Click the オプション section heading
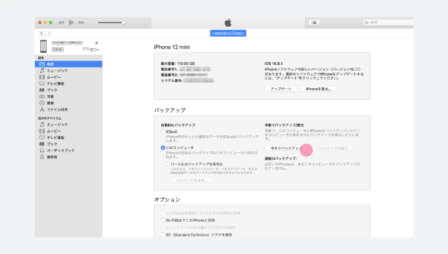The image size is (448, 254). [x=167, y=199]
